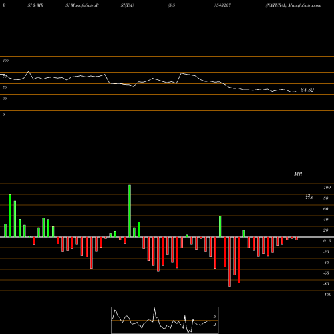Click the -20 label on MR axis
This screenshot has width=334, height=334.
(x=326, y=252)
